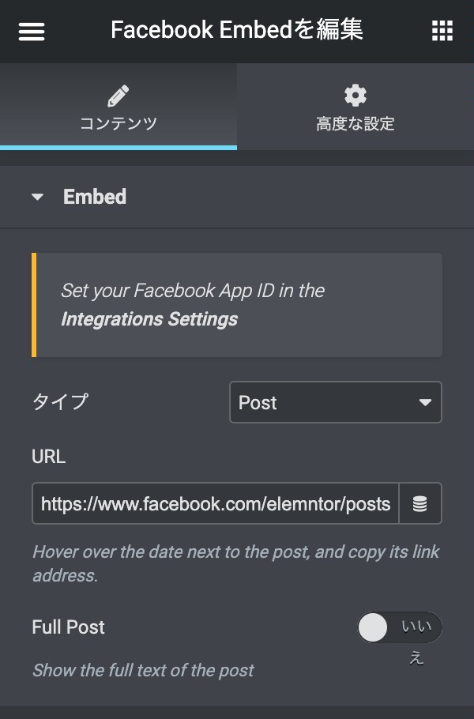Click the Show the full text description
The height and width of the screenshot is (719, 474).
tap(143, 671)
